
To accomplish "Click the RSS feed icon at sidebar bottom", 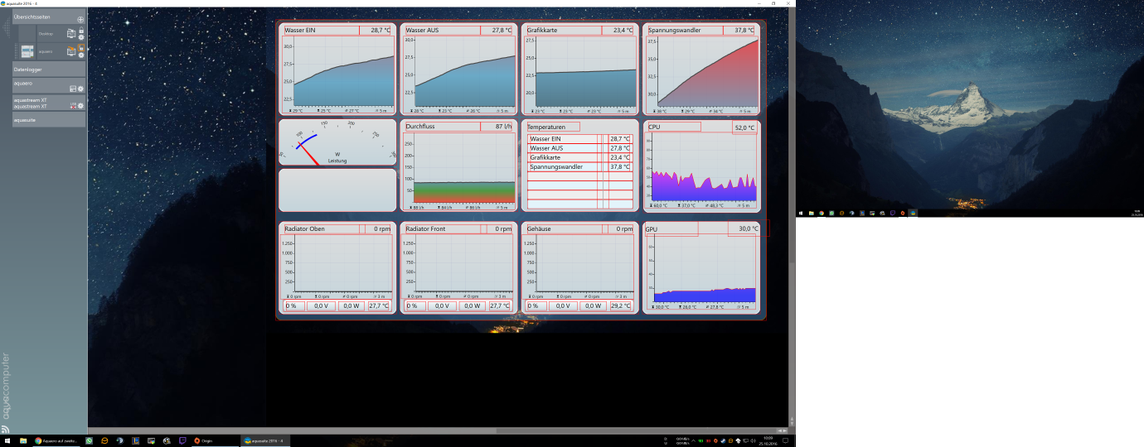I will pyautogui.click(x=5, y=429).
